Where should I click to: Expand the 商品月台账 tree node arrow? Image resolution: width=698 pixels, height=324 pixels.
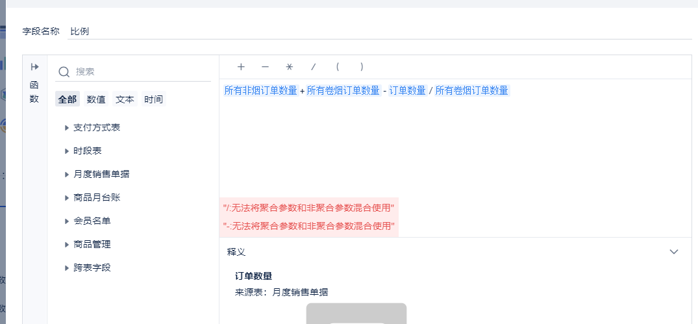67,198
